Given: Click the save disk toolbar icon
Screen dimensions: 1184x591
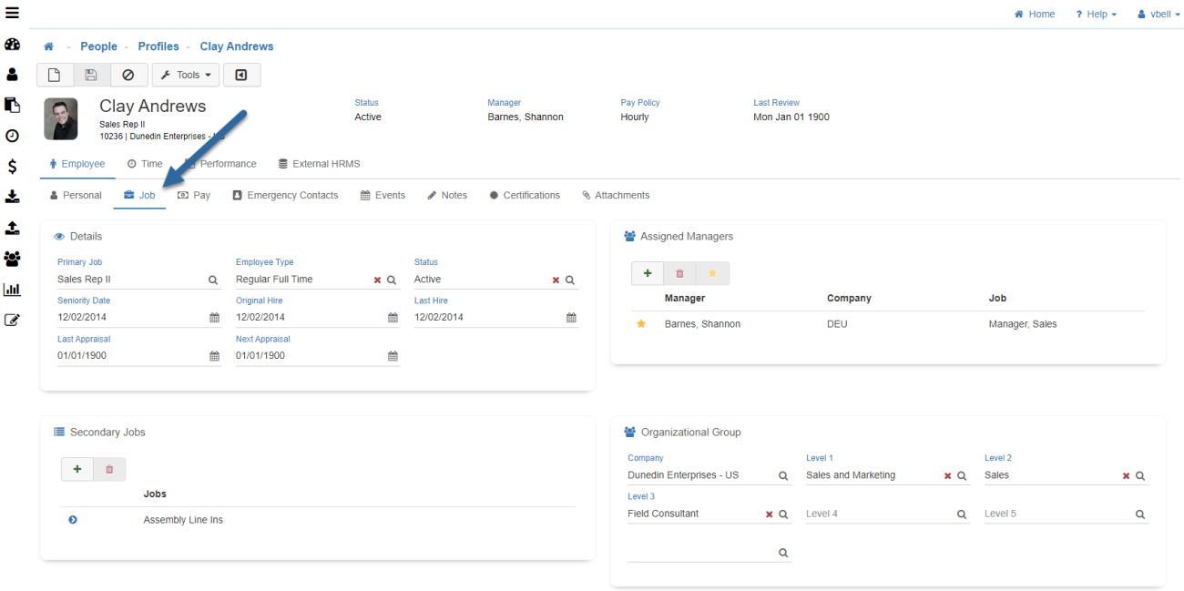Looking at the screenshot, I should pos(91,75).
